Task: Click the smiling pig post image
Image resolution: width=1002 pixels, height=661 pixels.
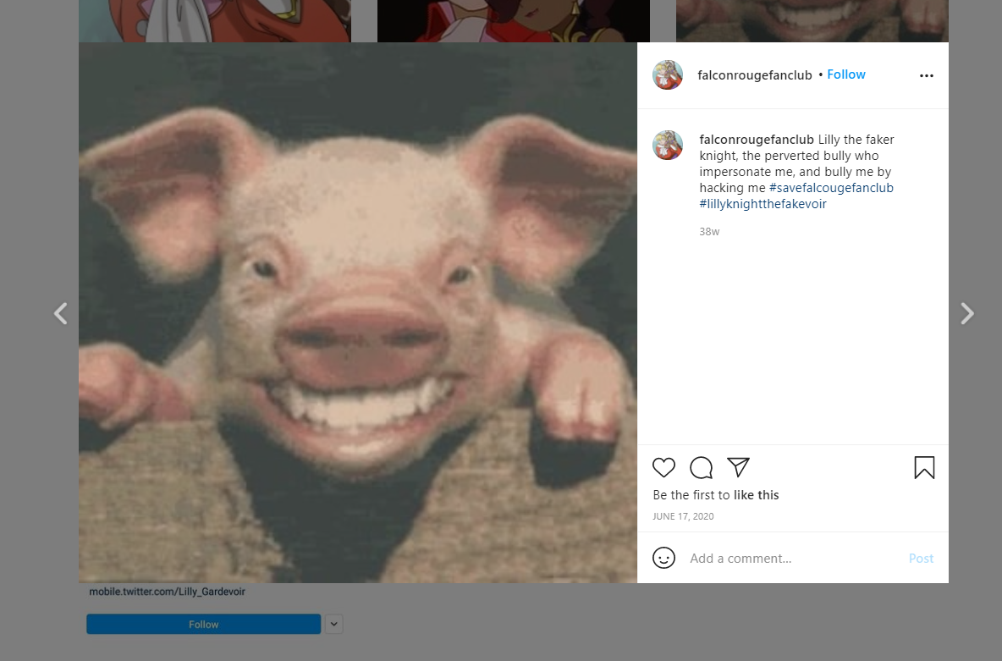Action: coord(358,312)
